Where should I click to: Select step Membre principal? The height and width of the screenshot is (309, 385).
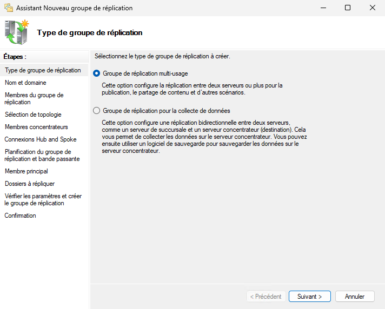tap(26, 171)
